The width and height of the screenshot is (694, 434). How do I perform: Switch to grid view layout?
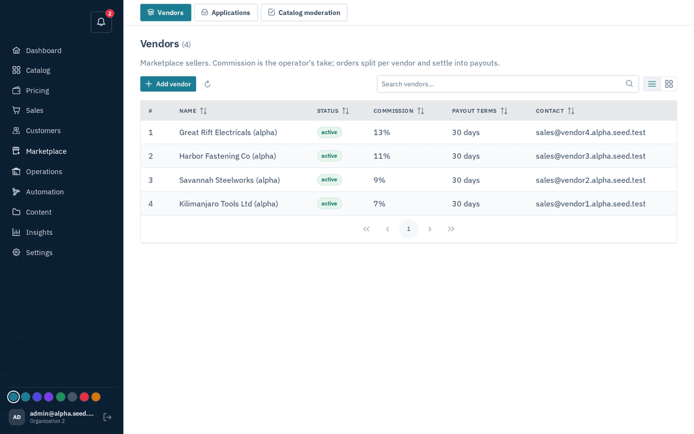pos(669,84)
